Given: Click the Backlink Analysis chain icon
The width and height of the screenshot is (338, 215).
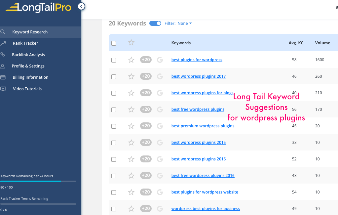Looking at the screenshot, I should click(3, 54).
